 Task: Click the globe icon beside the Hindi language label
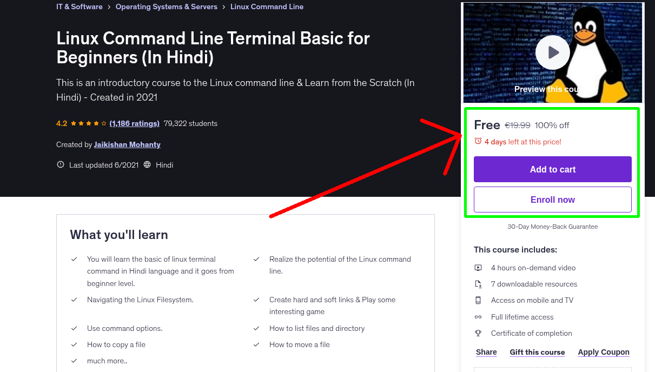(x=148, y=164)
